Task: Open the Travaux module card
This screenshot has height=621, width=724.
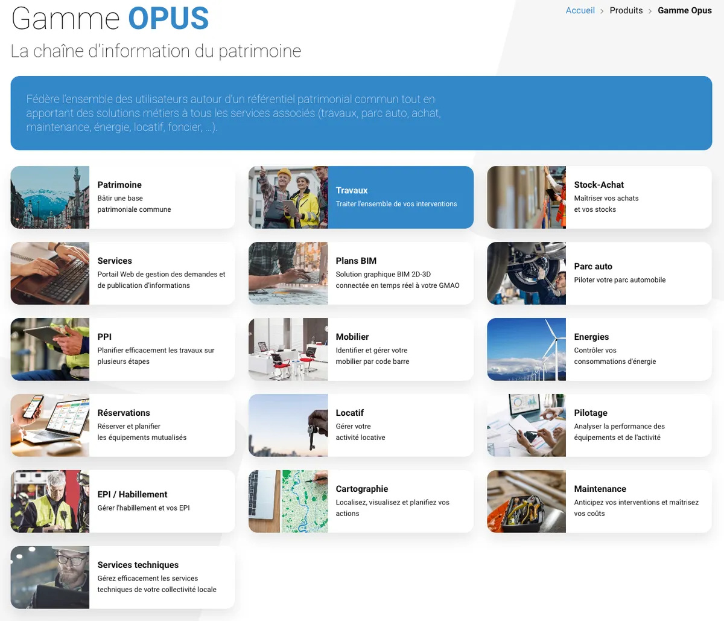Action: coord(361,197)
